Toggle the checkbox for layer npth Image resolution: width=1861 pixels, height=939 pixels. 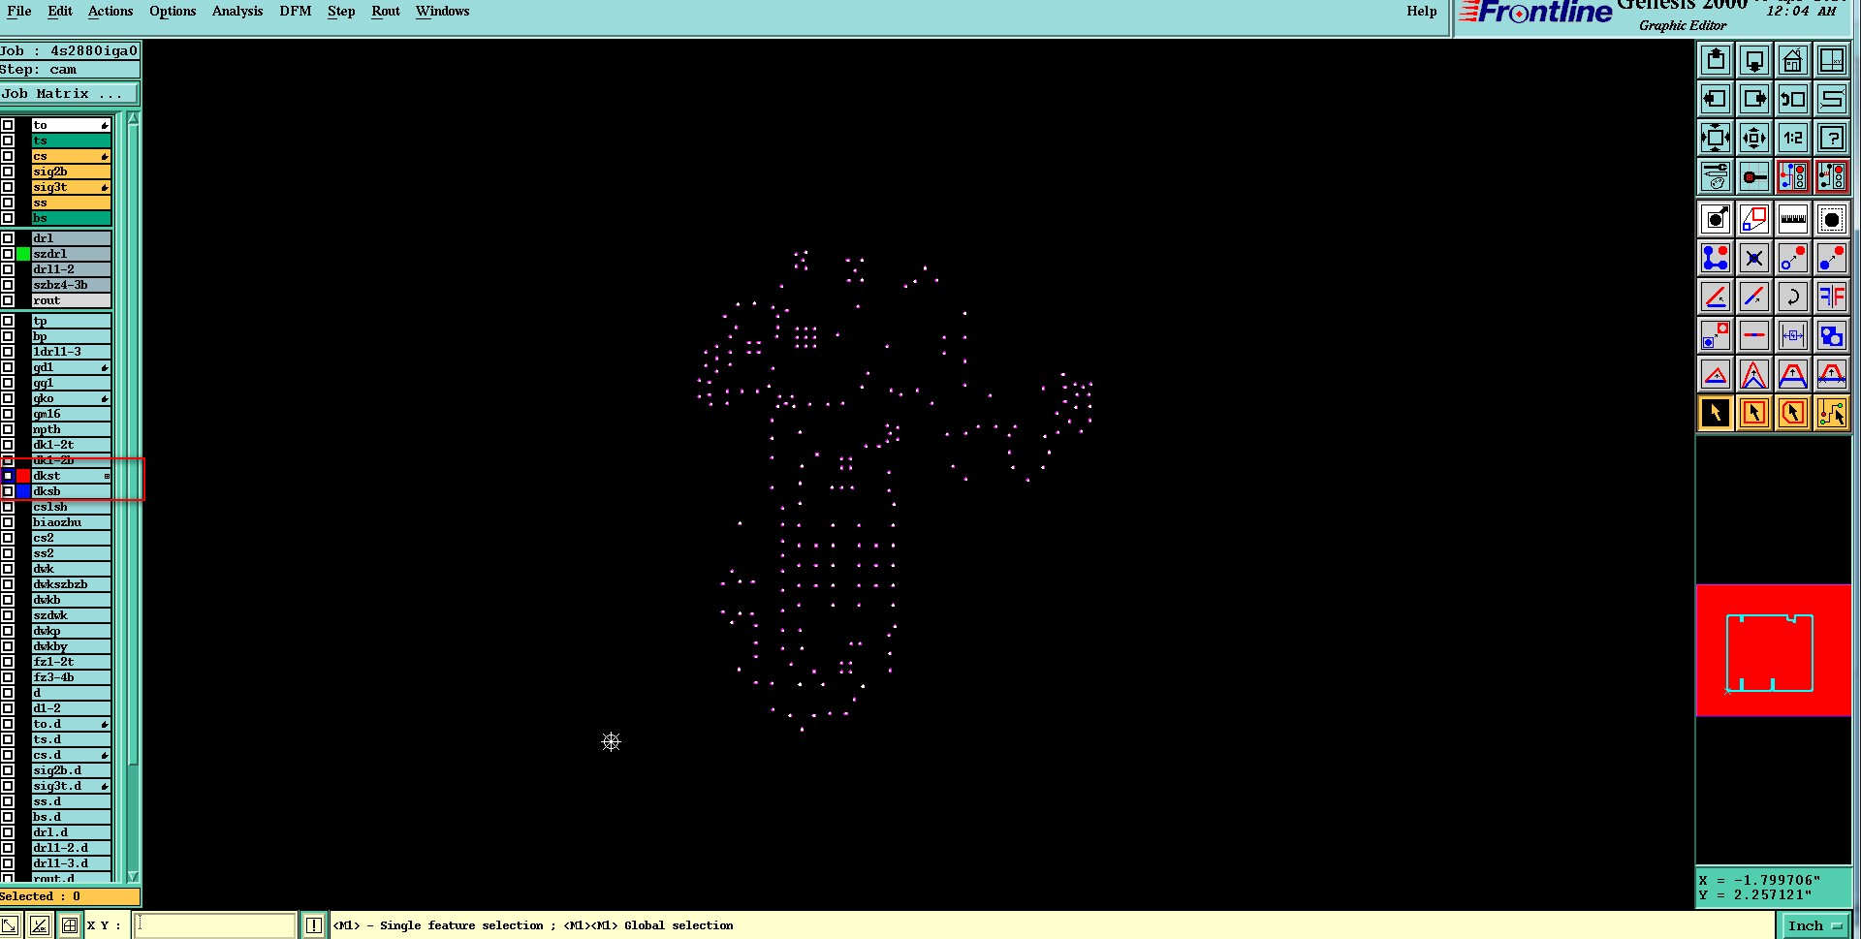[x=8, y=429]
